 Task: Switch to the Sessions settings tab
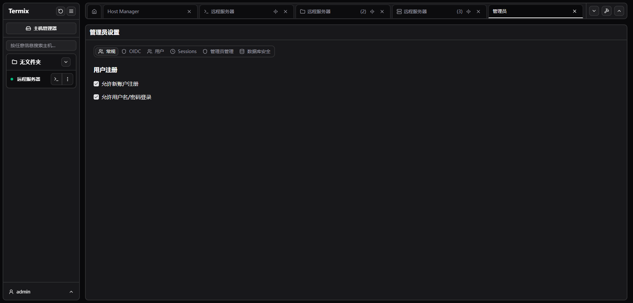click(x=183, y=51)
